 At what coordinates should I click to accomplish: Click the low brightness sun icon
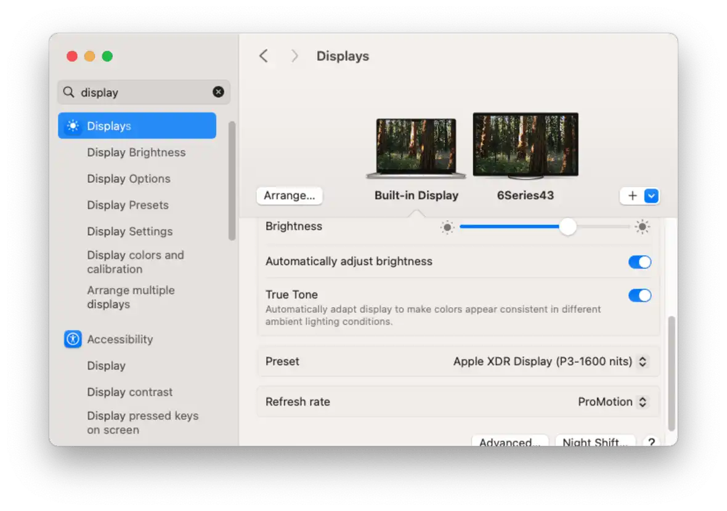(x=447, y=227)
